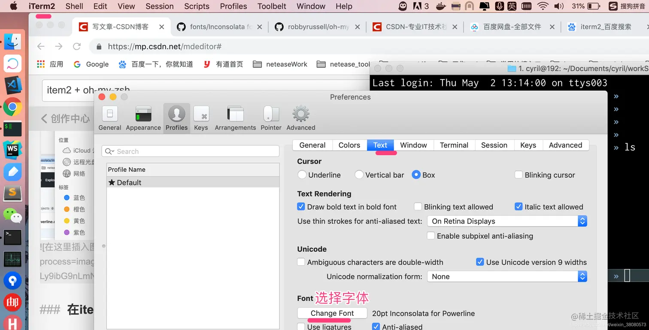
Task: Enable subpixel anti-aliasing checkbox
Action: click(x=431, y=236)
